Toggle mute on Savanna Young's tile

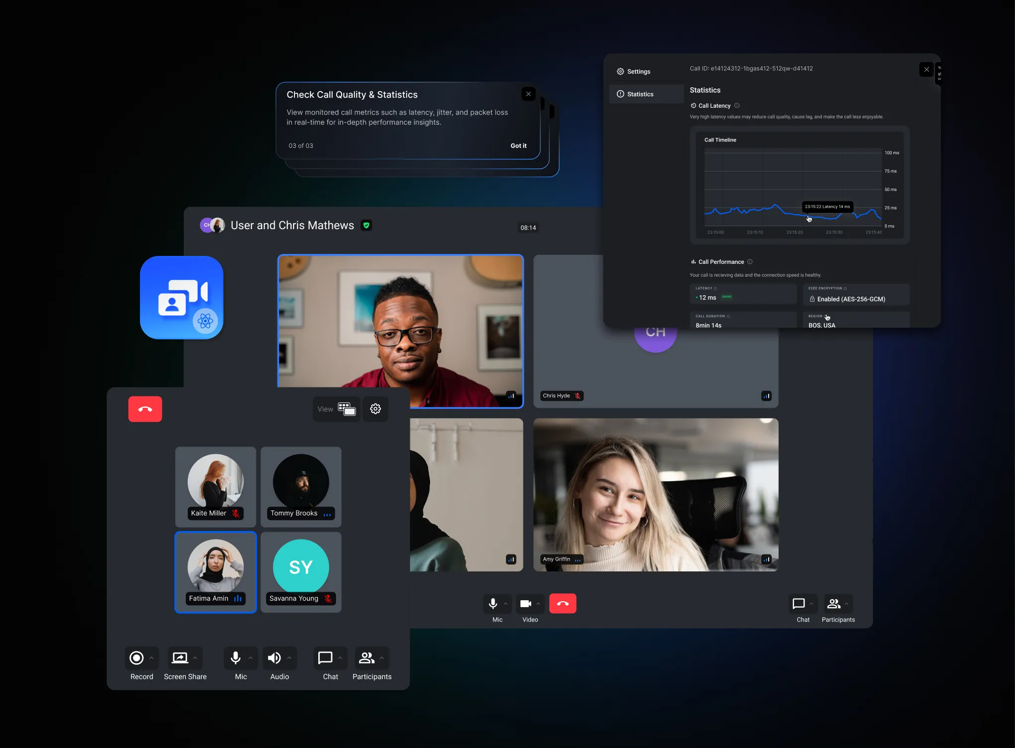328,599
